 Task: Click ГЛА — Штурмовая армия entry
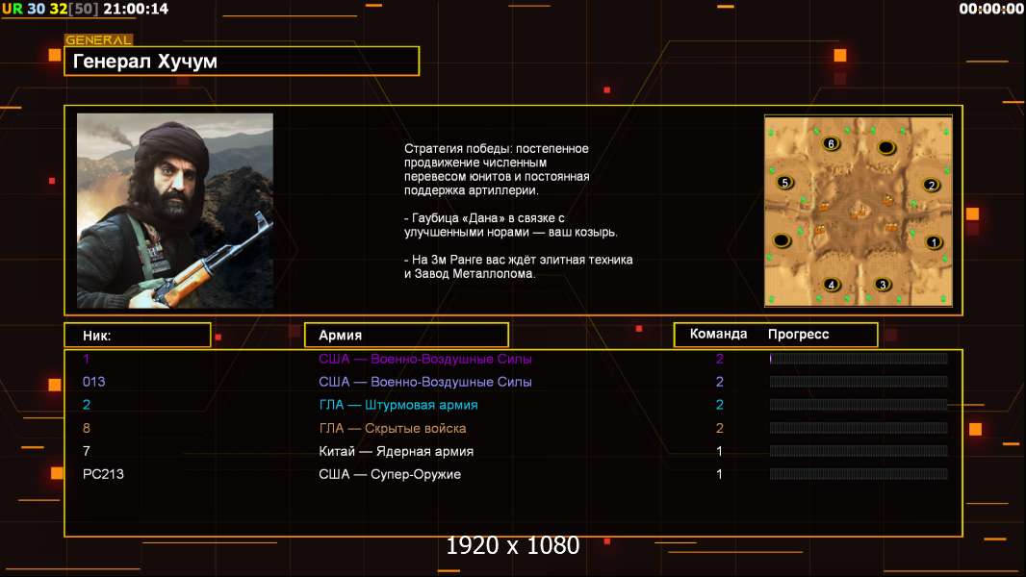(398, 405)
